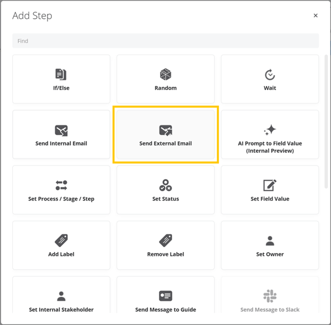
Task: Select Set Internal Stakeholder person icon
Action: coord(61,296)
